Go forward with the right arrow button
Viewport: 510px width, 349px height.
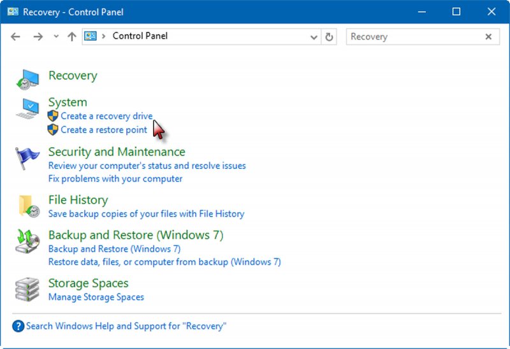click(x=38, y=36)
